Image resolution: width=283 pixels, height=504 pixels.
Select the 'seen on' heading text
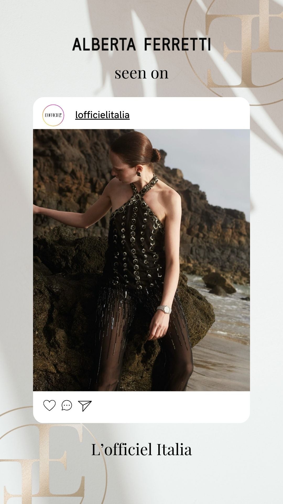(141, 73)
